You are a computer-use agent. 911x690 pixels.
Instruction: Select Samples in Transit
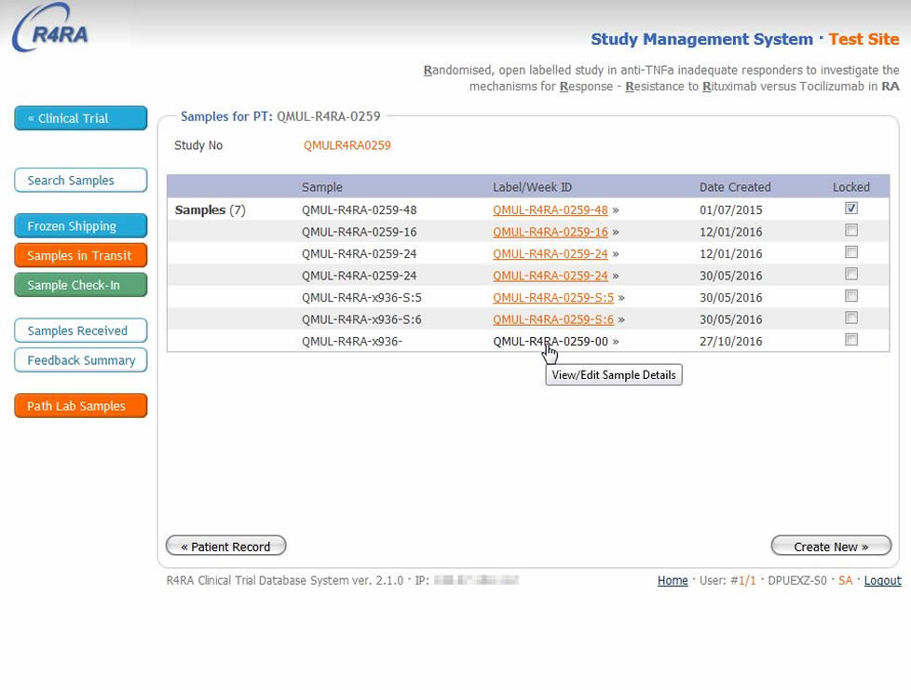click(80, 256)
